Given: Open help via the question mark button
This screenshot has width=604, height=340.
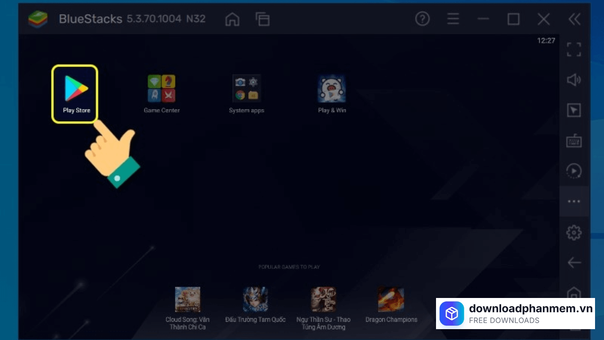Looking at the screenshot, I should [x=422, y=19].
